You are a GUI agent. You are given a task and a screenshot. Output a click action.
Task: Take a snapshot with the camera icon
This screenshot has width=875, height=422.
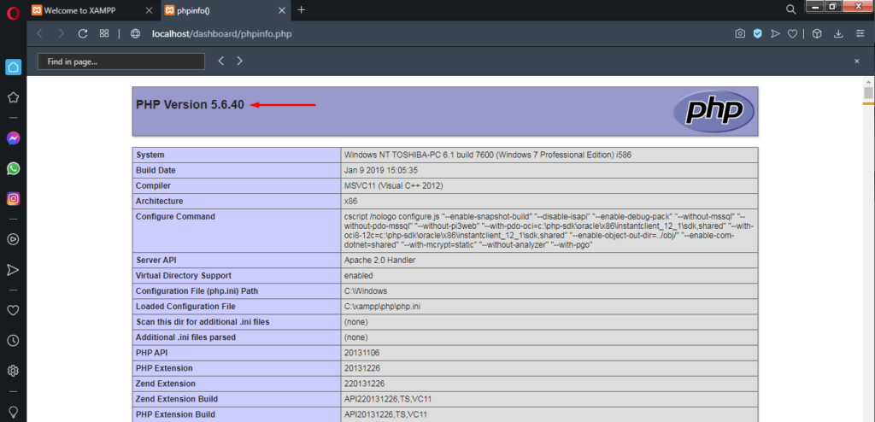coord(740,34)
